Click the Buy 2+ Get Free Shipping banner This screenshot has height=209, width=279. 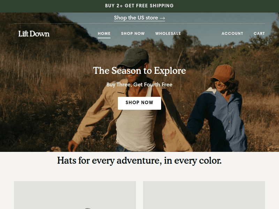coord(139,6)
